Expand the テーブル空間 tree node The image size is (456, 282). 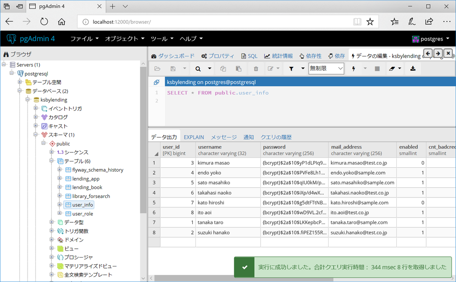[x=20, y=81]
